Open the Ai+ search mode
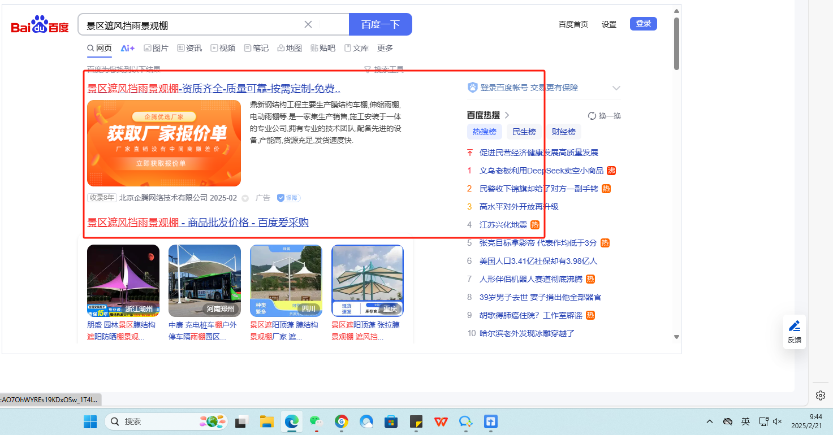Viewport: 833px width, 435px height. coord(128,48)
